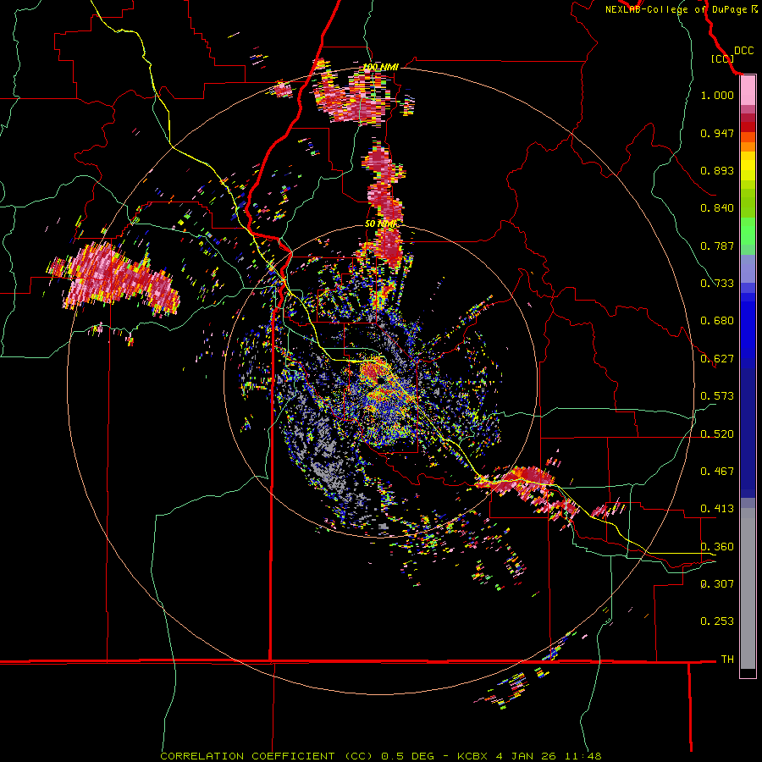This screenshot has height=762, width=762.
Task: Click the 0.253 legend value
Action: [717, 621]
